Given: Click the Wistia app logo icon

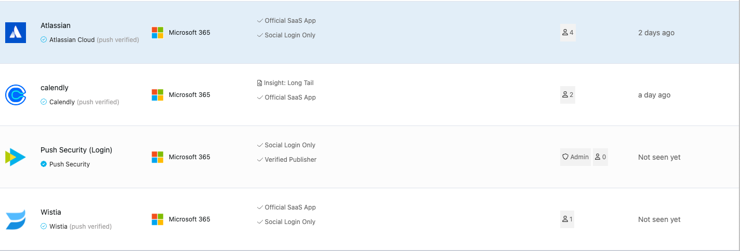Looking at the screenshot, I should tap(16, 219).
